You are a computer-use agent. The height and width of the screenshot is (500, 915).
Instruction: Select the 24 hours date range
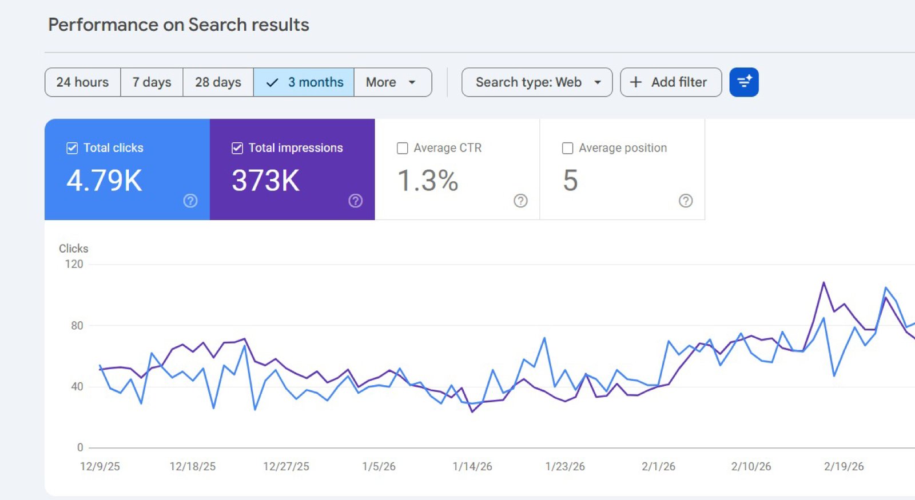click(x=82, y=82)
